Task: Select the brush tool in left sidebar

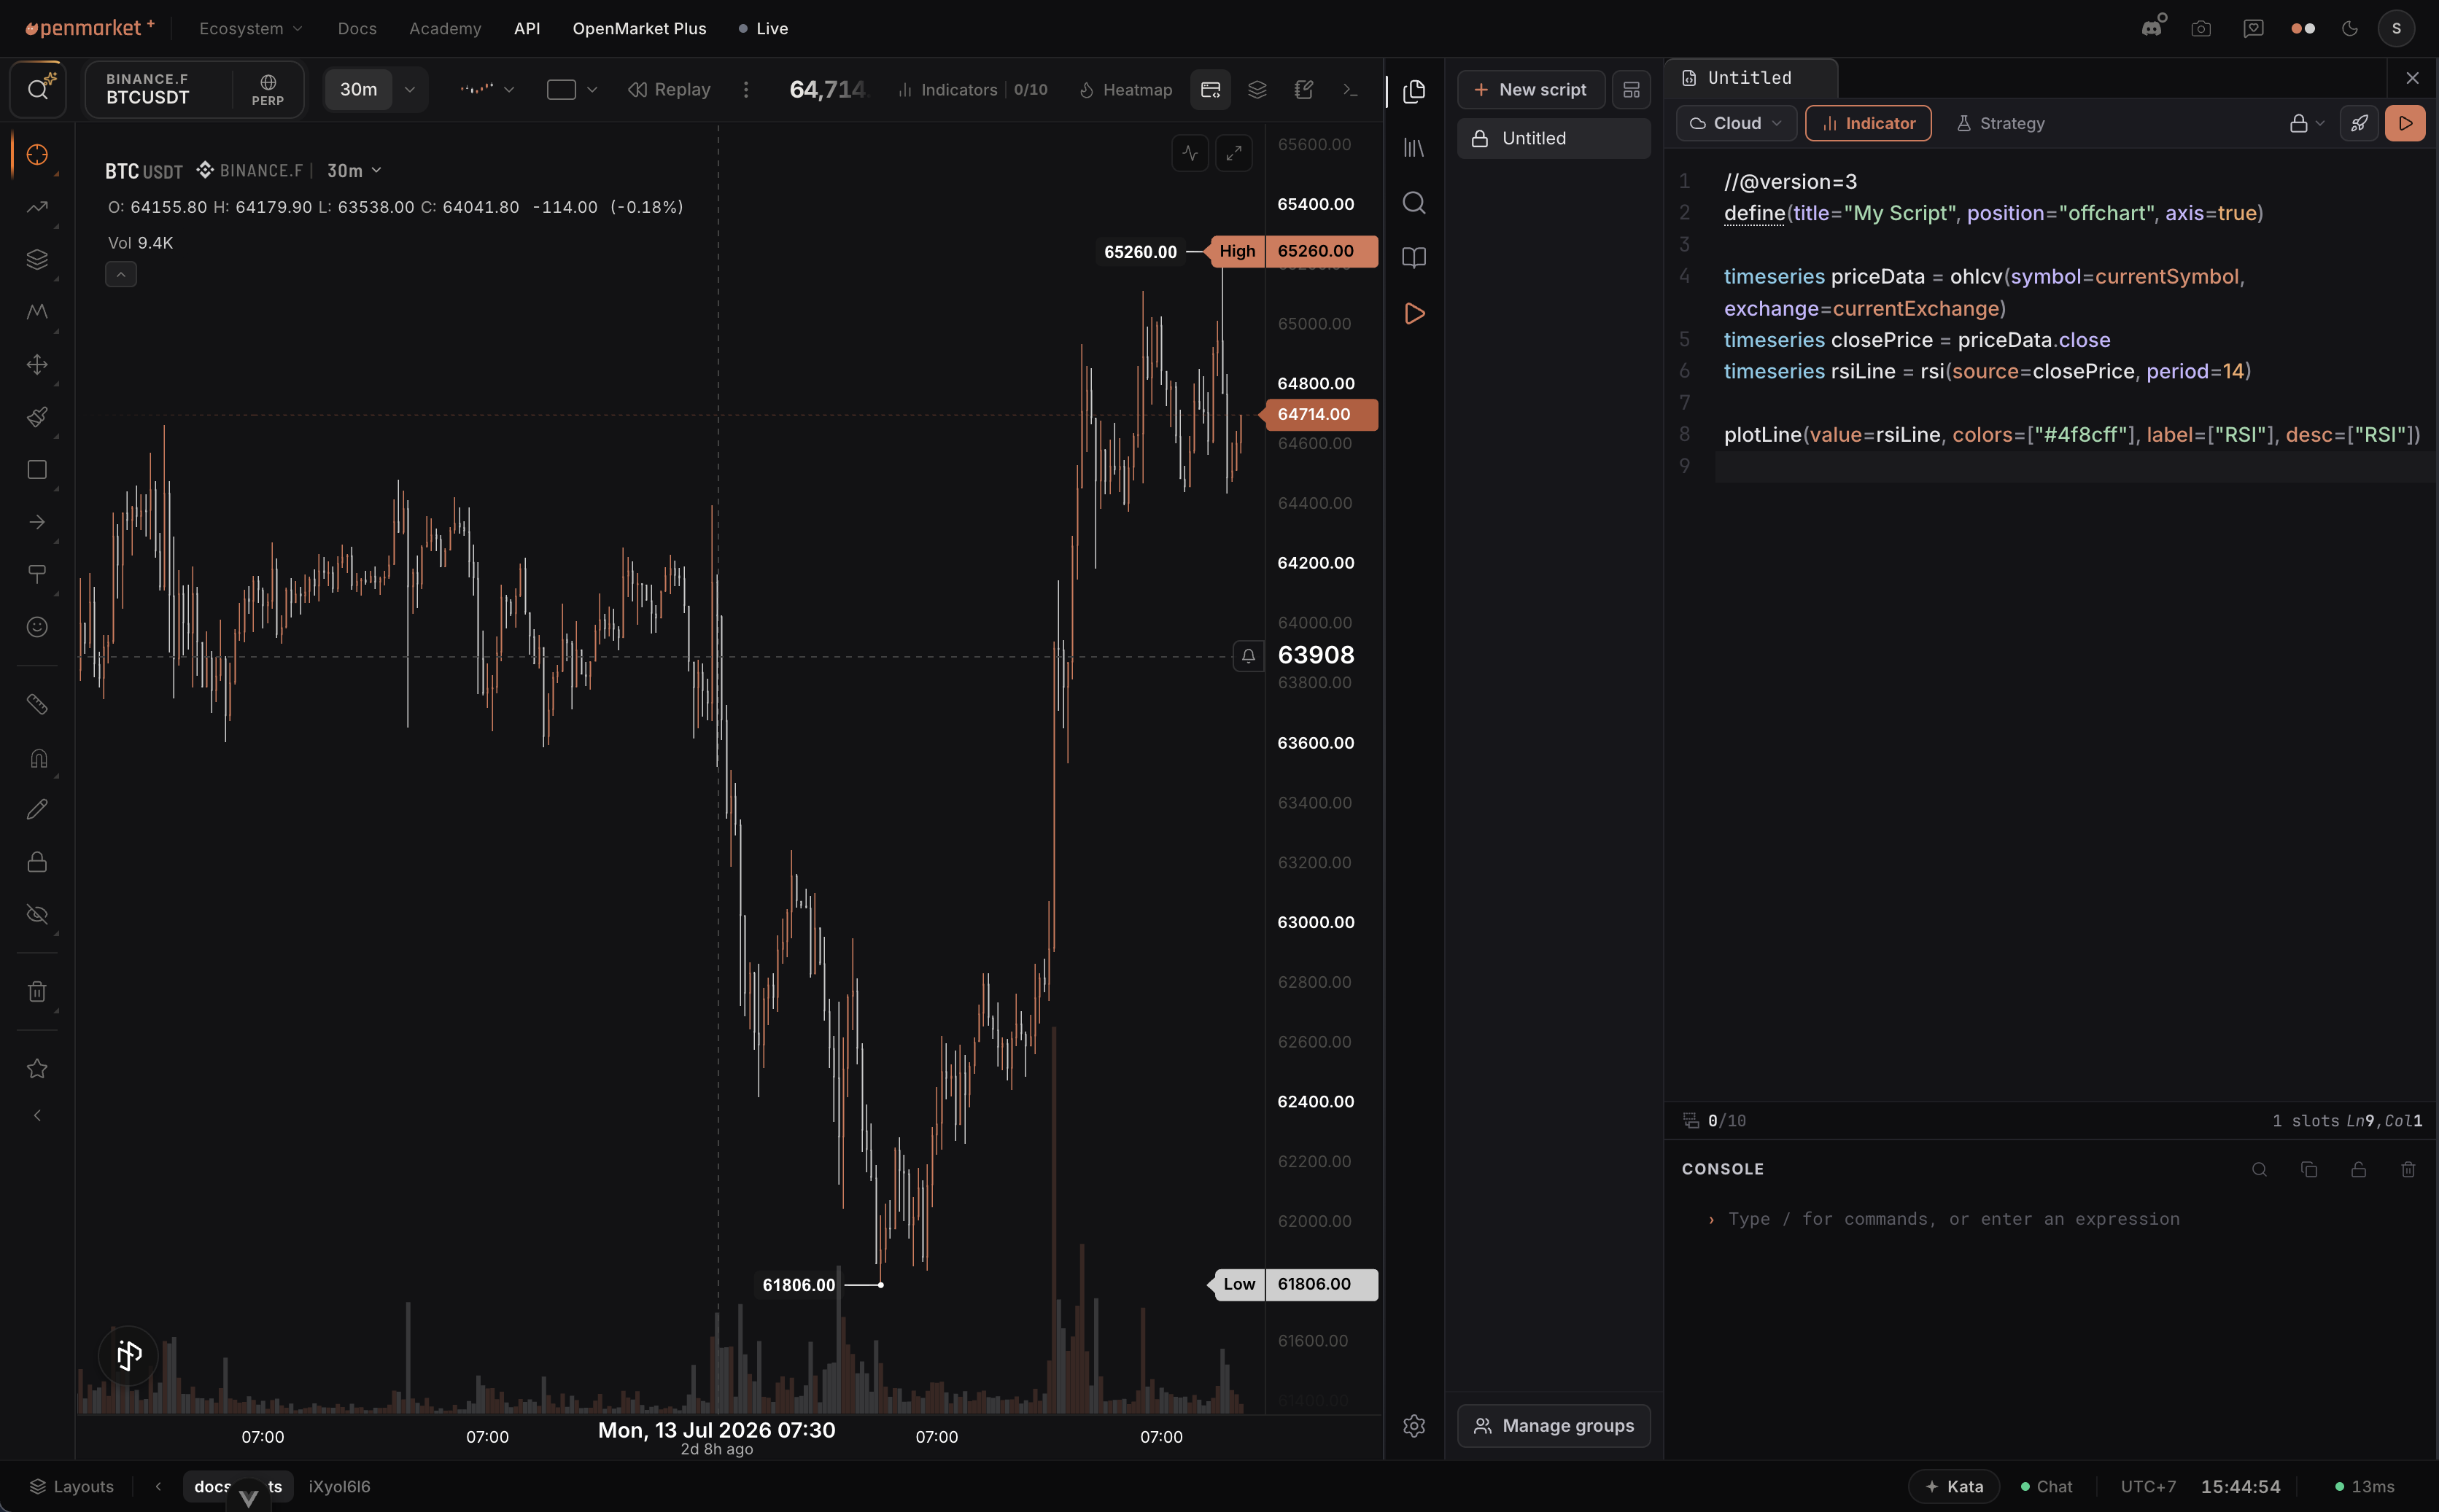Action: click(37, 417)
